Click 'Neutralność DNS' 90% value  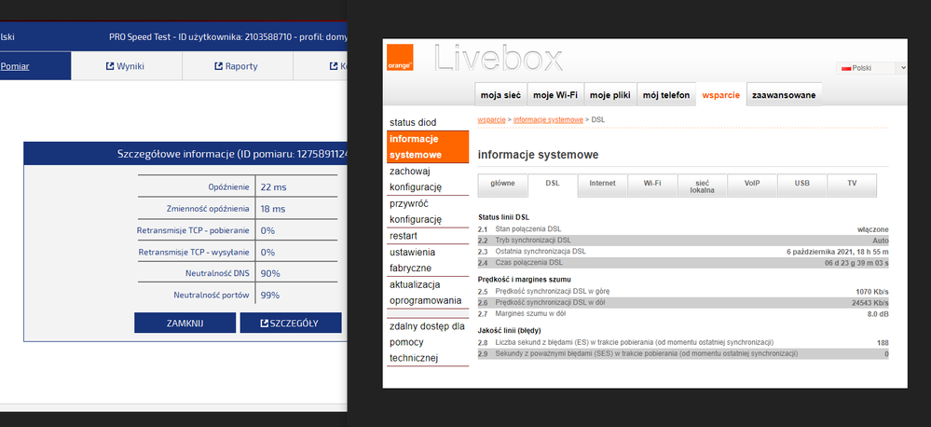pos(270,274)
